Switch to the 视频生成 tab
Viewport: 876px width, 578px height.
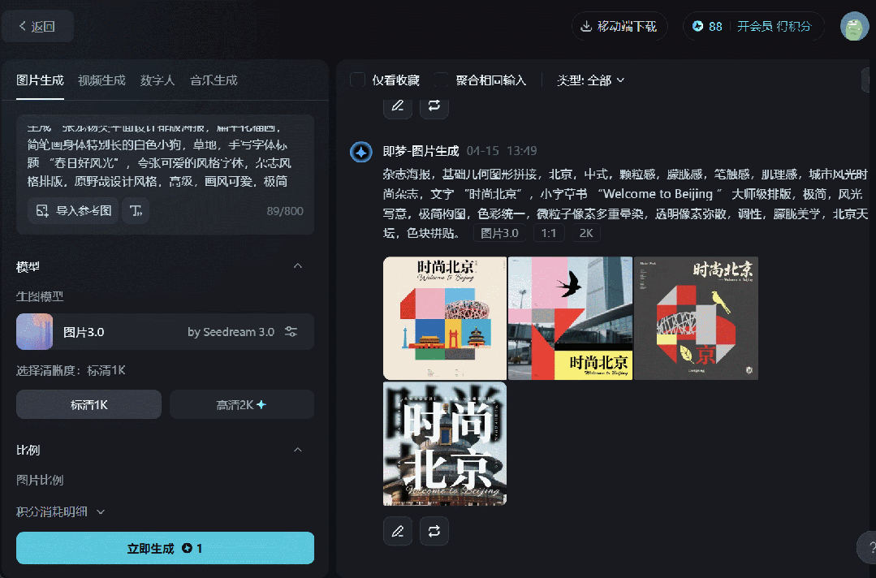[101, 80]
